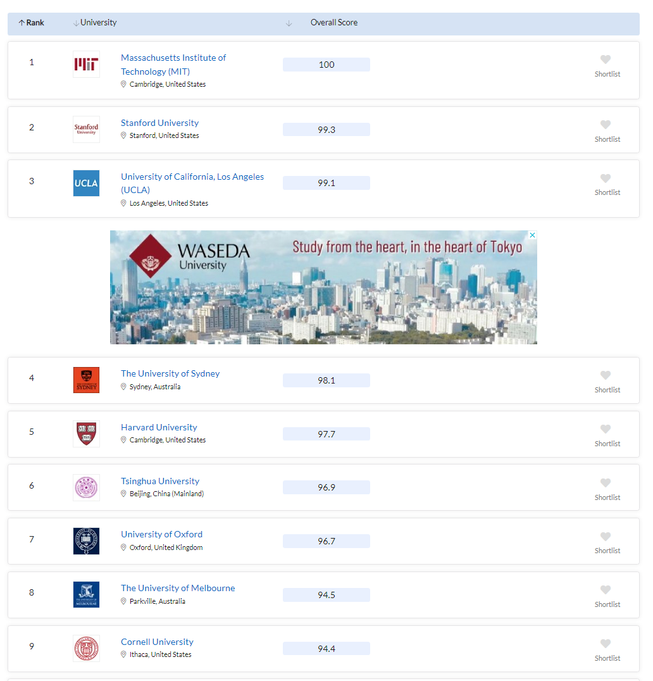
Task: Toggle shortlist heart for Harvard University
Action: (606, 429)
